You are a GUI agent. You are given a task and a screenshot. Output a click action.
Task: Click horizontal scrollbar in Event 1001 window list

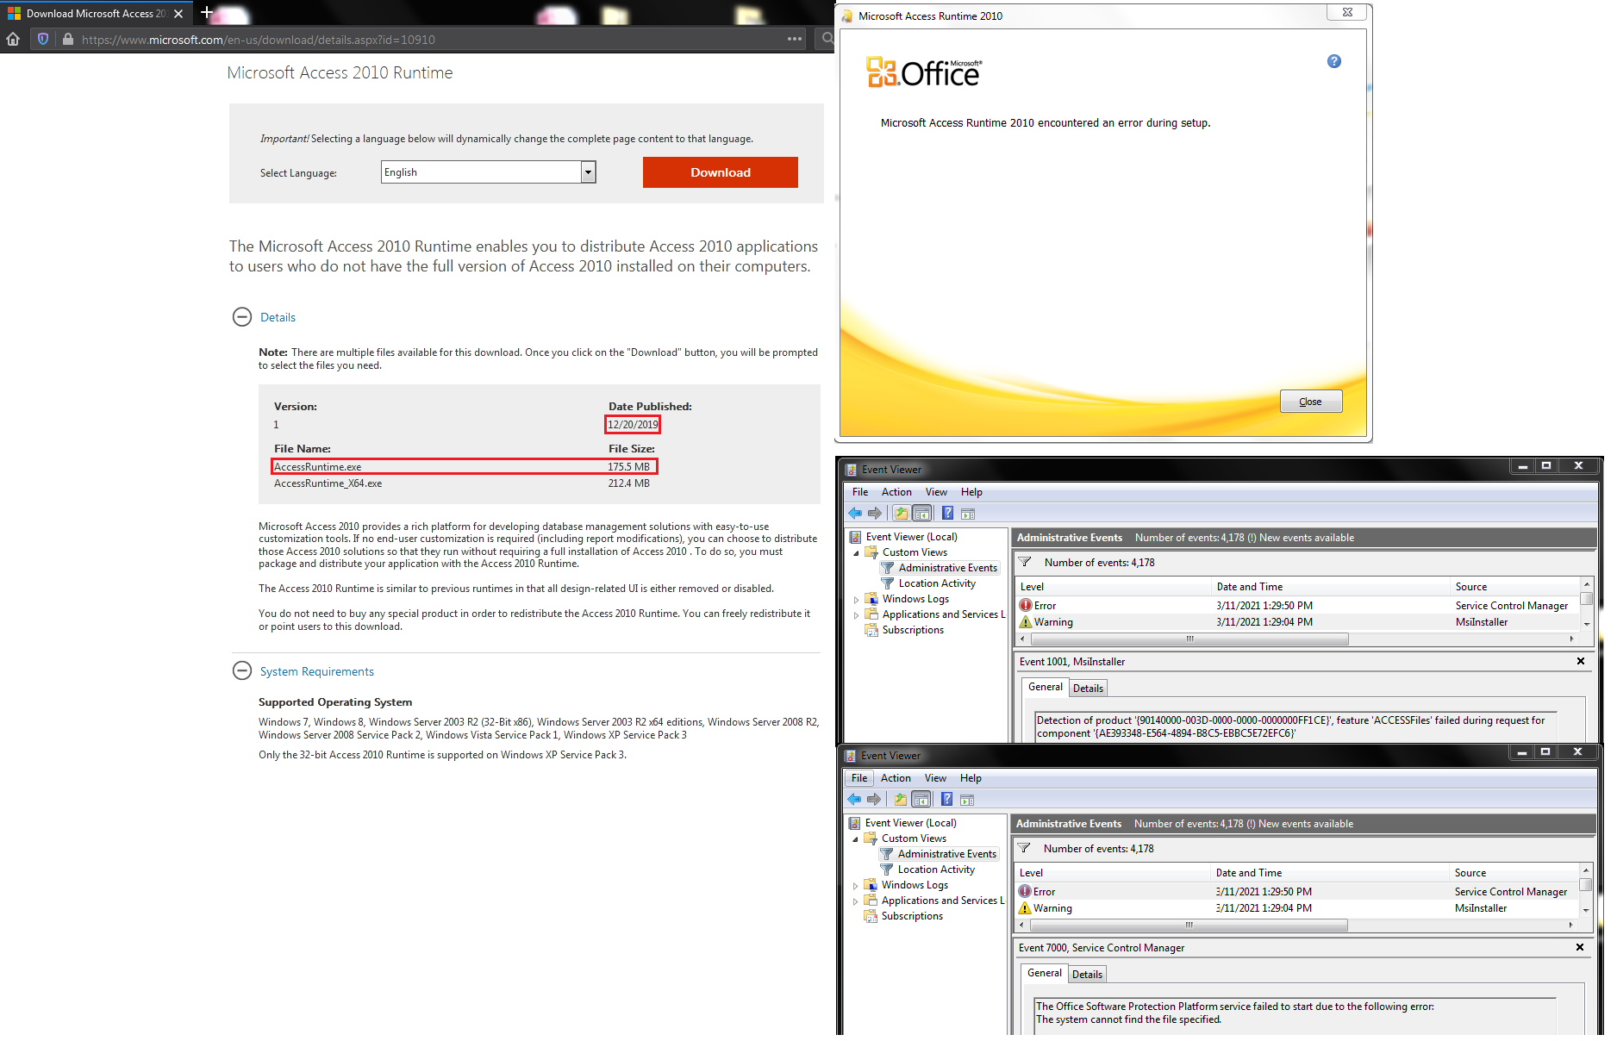coord(1190,639)
